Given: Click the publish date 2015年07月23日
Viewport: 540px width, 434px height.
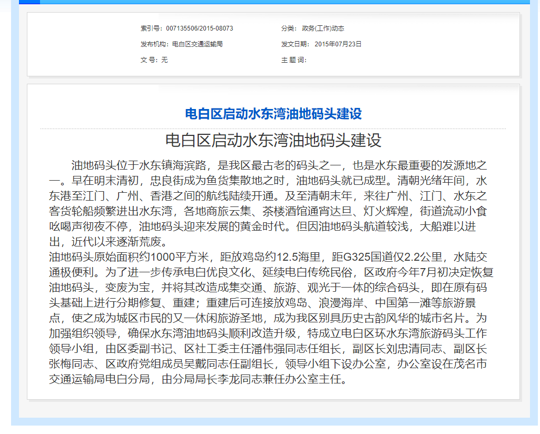Looking at the screenshot, I should click(338, 44).
